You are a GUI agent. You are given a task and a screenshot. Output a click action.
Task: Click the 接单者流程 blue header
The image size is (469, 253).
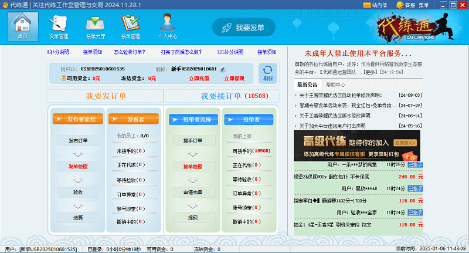click(x=193, y=120)
